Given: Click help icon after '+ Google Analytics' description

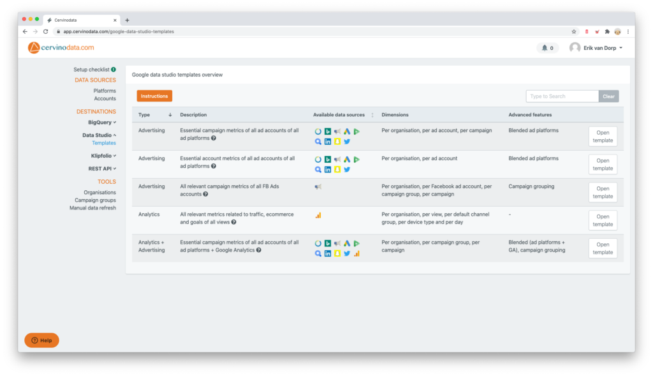Looking at the screenshot, I should point(259,250).
